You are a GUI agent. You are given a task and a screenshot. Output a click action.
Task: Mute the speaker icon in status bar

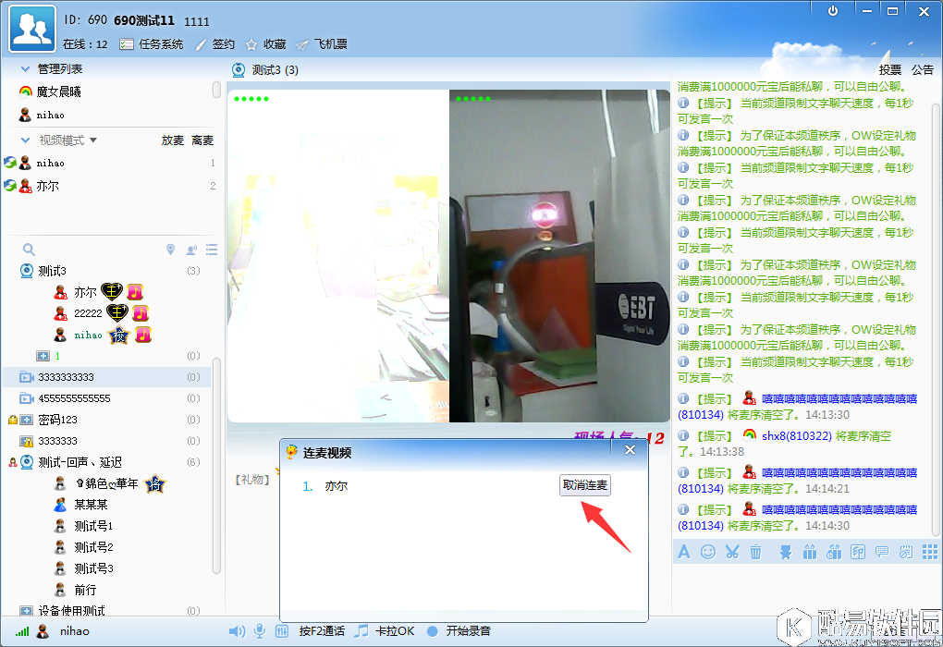[237, 631]
